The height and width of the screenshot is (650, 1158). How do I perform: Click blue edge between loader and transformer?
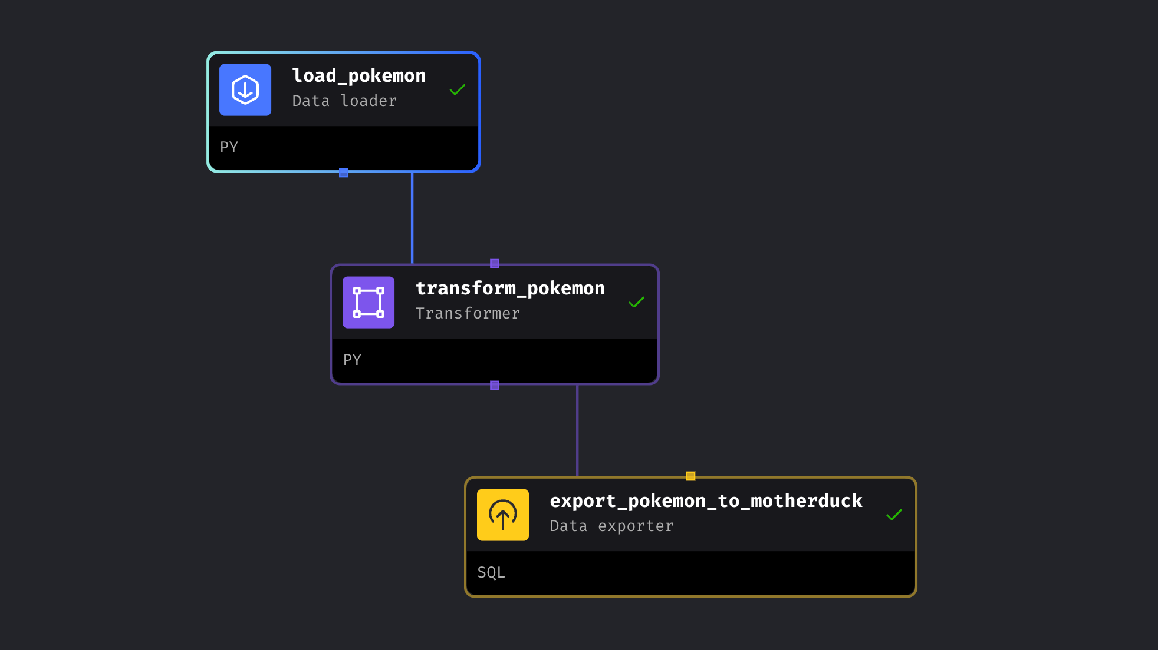pos(412,218)
